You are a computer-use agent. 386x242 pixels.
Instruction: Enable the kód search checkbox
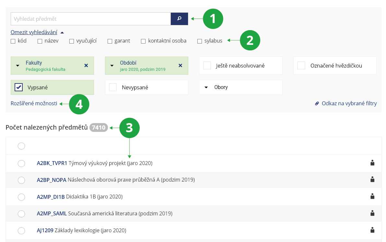coord(13,41)
